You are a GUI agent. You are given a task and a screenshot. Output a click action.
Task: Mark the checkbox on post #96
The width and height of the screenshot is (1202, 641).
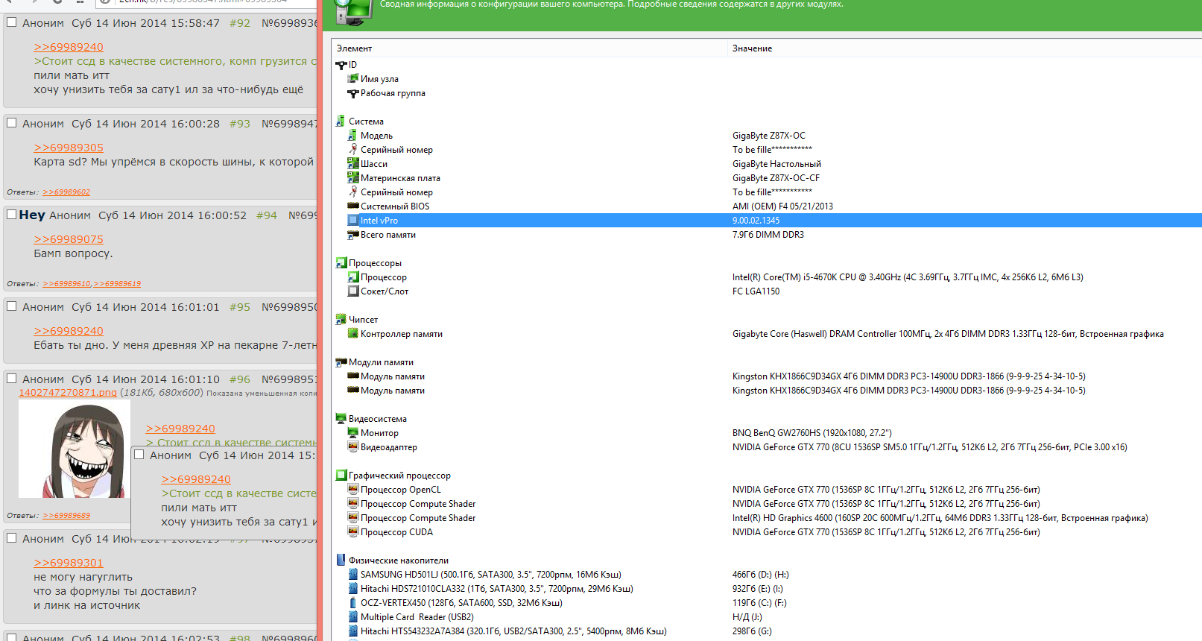point(12,379)
